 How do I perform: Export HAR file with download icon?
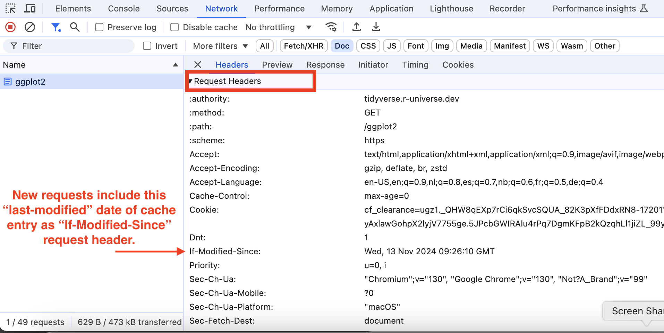[376, 27]
